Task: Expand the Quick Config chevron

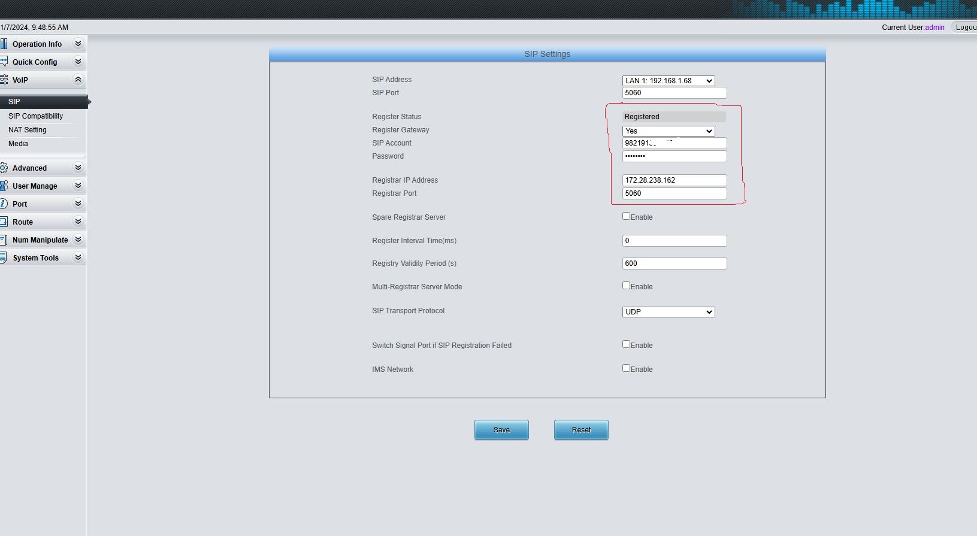Action: (x=78, y=62)
